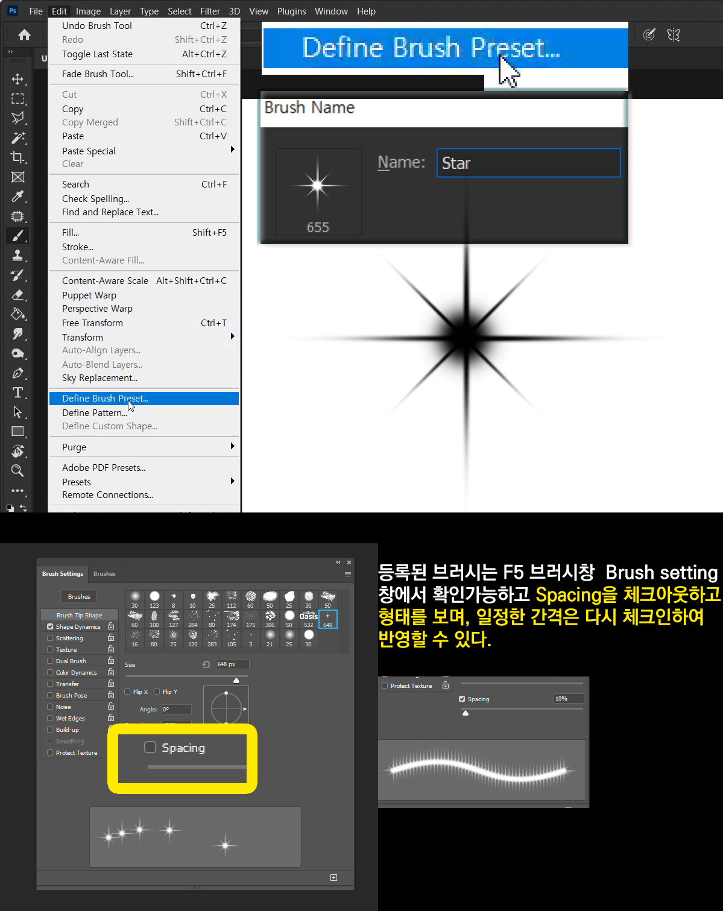The width and height of the screenshot is (723, 911).
Task: Click the brush angle dial control
Action: tap(226, 708)
